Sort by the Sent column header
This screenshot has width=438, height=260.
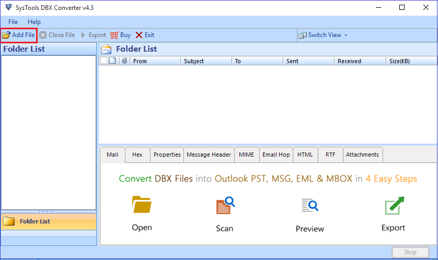pyautogui.click(x=309, y=61)
